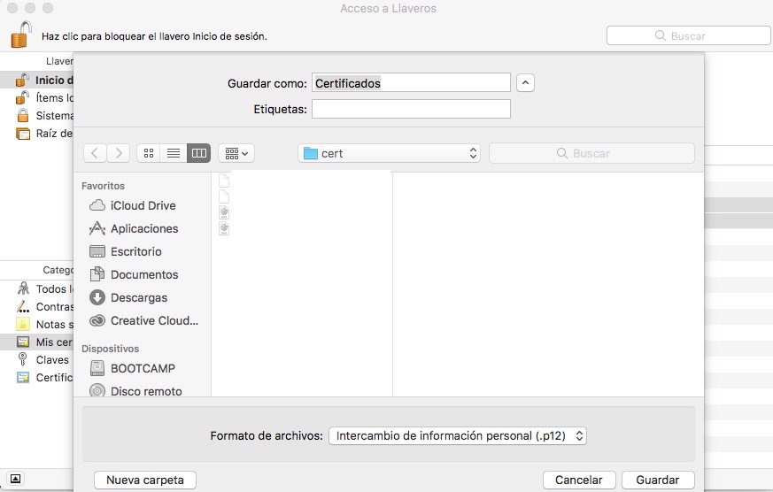Click the Guardar button
773x492 pixels.
tap(658, 480)
